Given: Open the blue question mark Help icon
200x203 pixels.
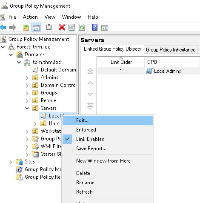Looking at the screenshot, I should coord(94,27).
